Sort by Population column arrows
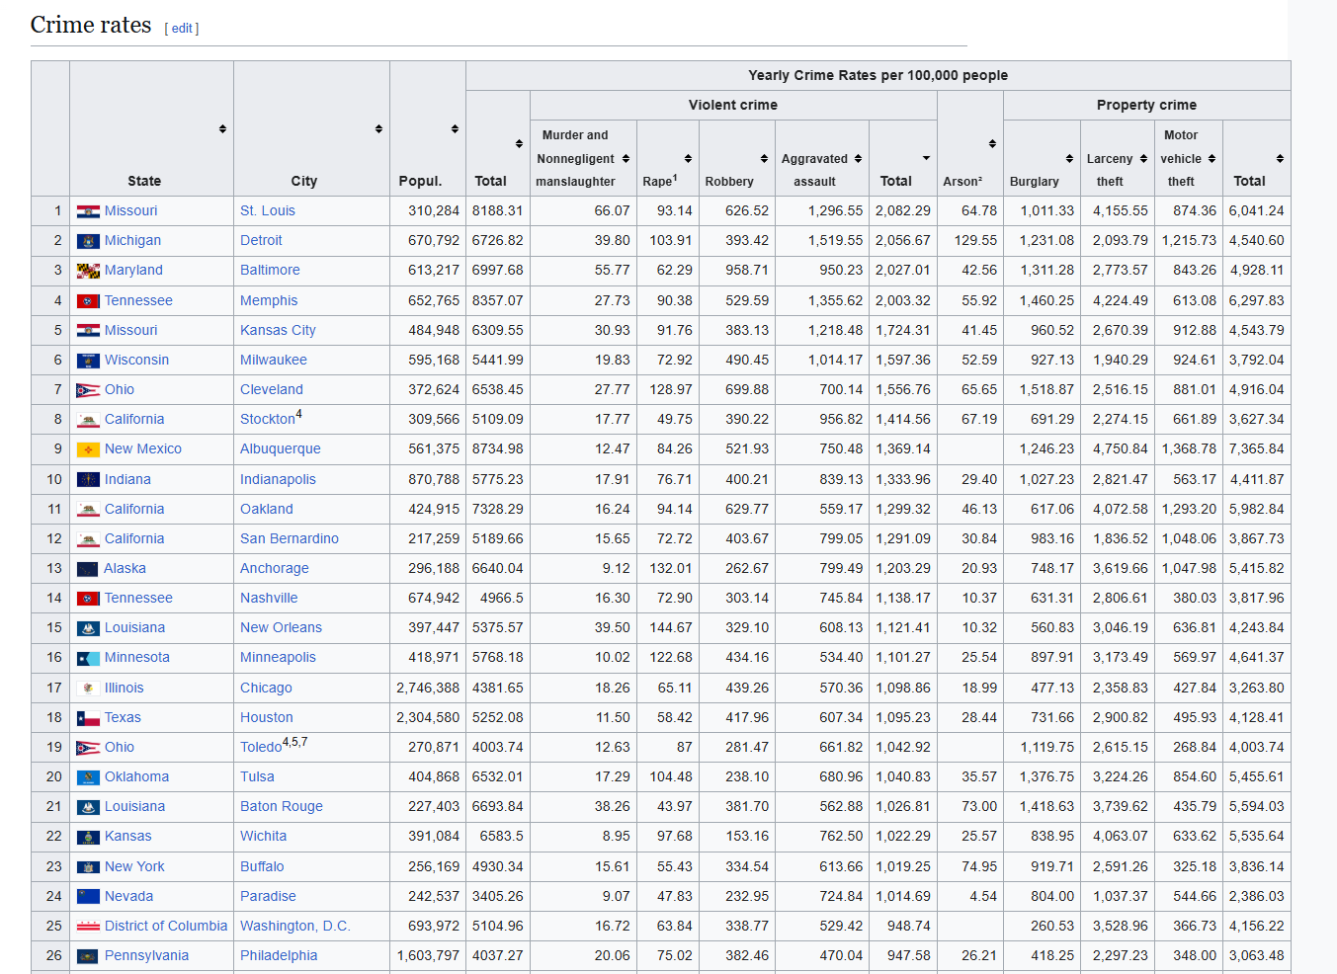 pos(455,129)
